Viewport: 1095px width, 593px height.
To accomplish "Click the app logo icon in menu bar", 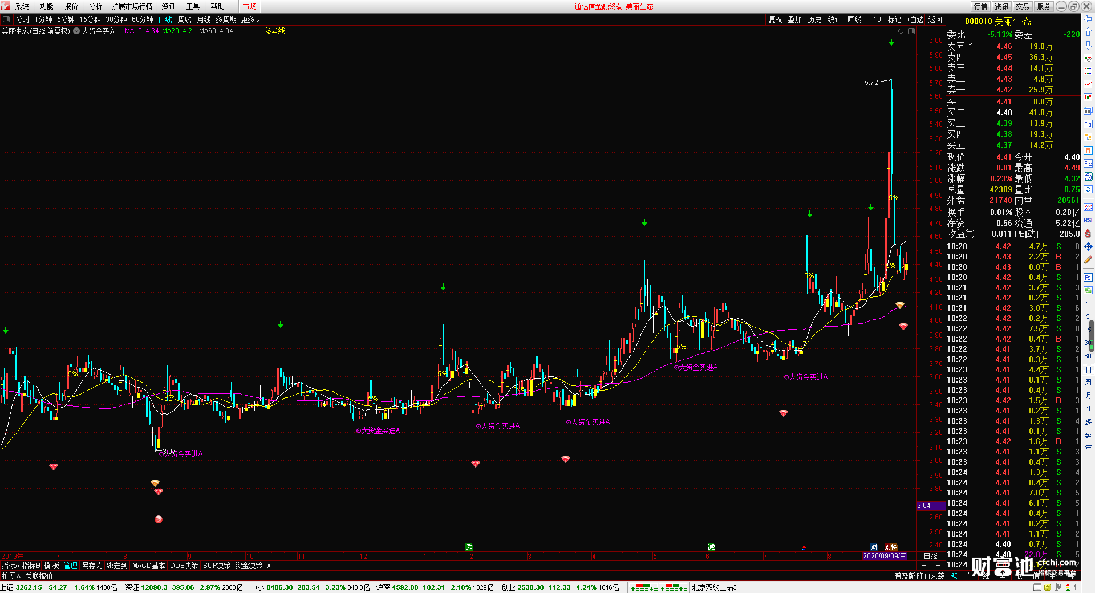I will [5, 6].
